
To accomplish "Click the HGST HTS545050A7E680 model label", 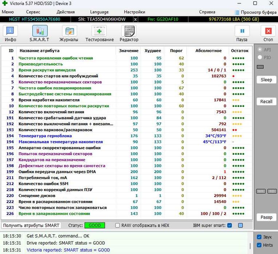I will [x=35, y=19].
